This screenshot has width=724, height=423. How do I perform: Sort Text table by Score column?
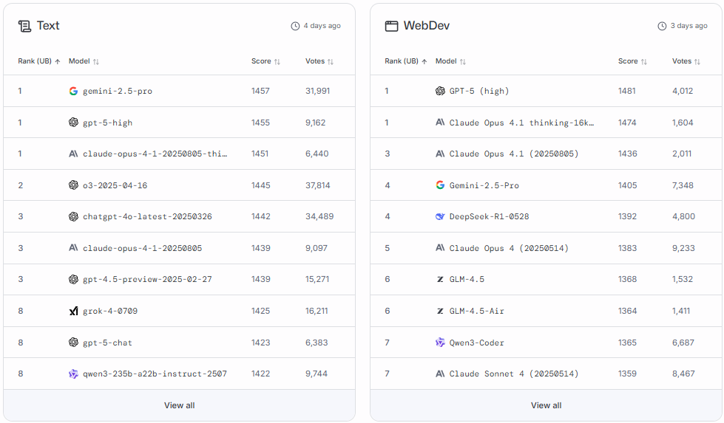265,61
